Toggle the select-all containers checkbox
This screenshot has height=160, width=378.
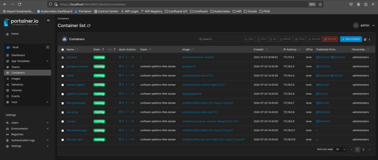[62, 49]
